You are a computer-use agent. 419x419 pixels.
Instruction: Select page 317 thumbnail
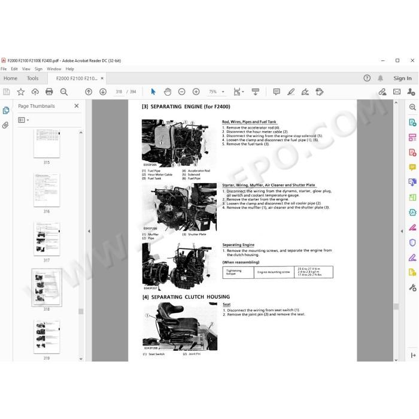47,239
